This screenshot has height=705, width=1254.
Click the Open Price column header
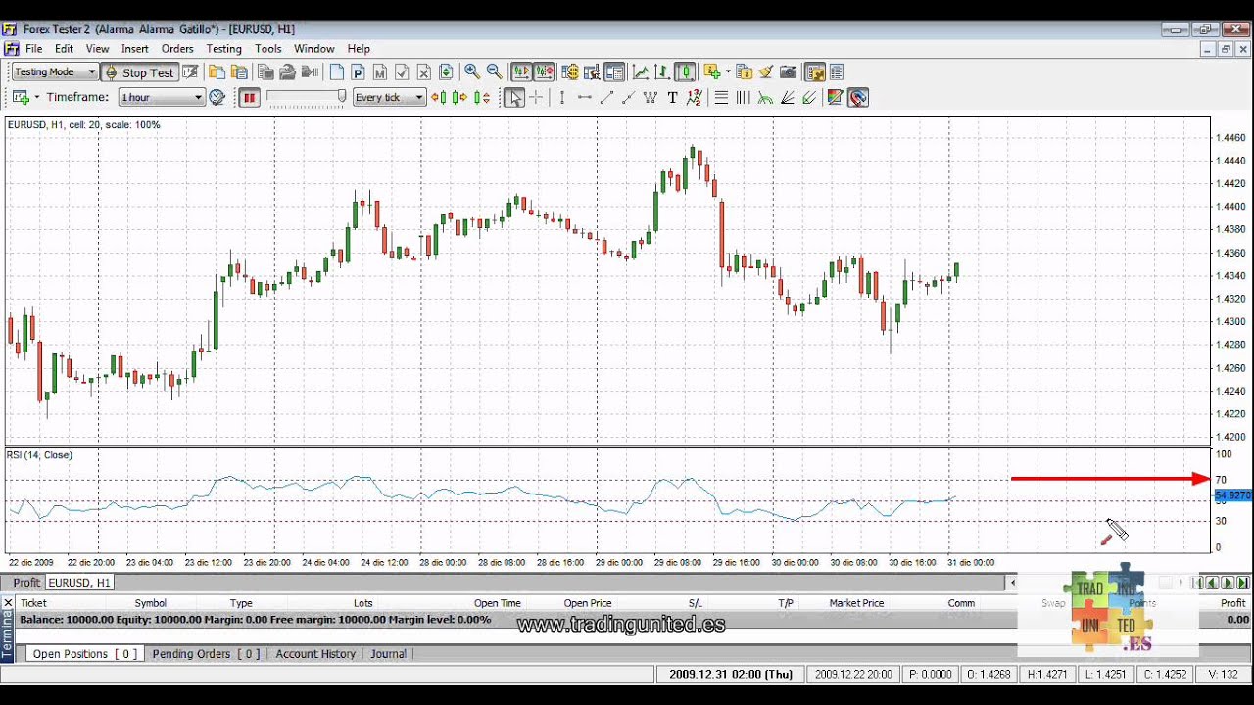pos(588,603)
